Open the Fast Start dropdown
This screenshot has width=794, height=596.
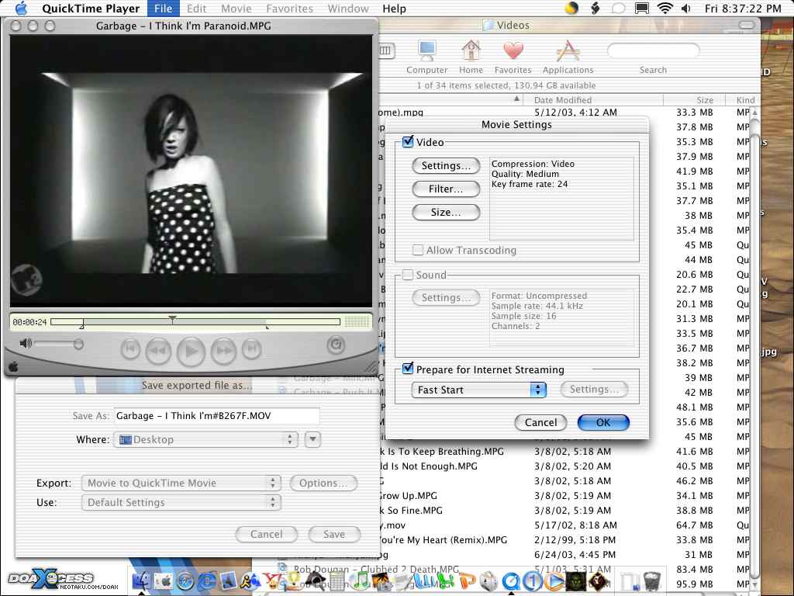click(x=478, y=390)
